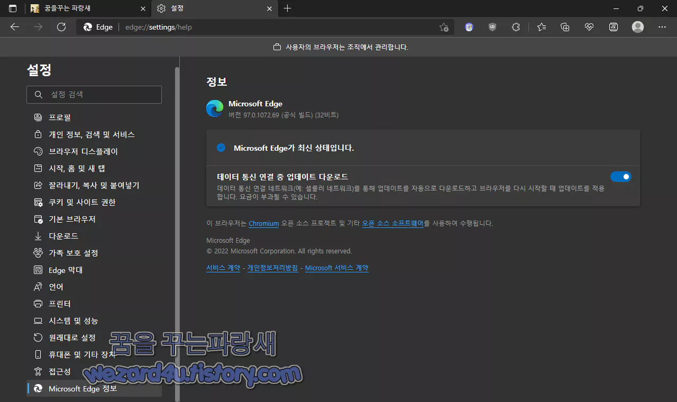
Task: Open 시스템 및 성능 settings
Action: (x=94, y=321)
